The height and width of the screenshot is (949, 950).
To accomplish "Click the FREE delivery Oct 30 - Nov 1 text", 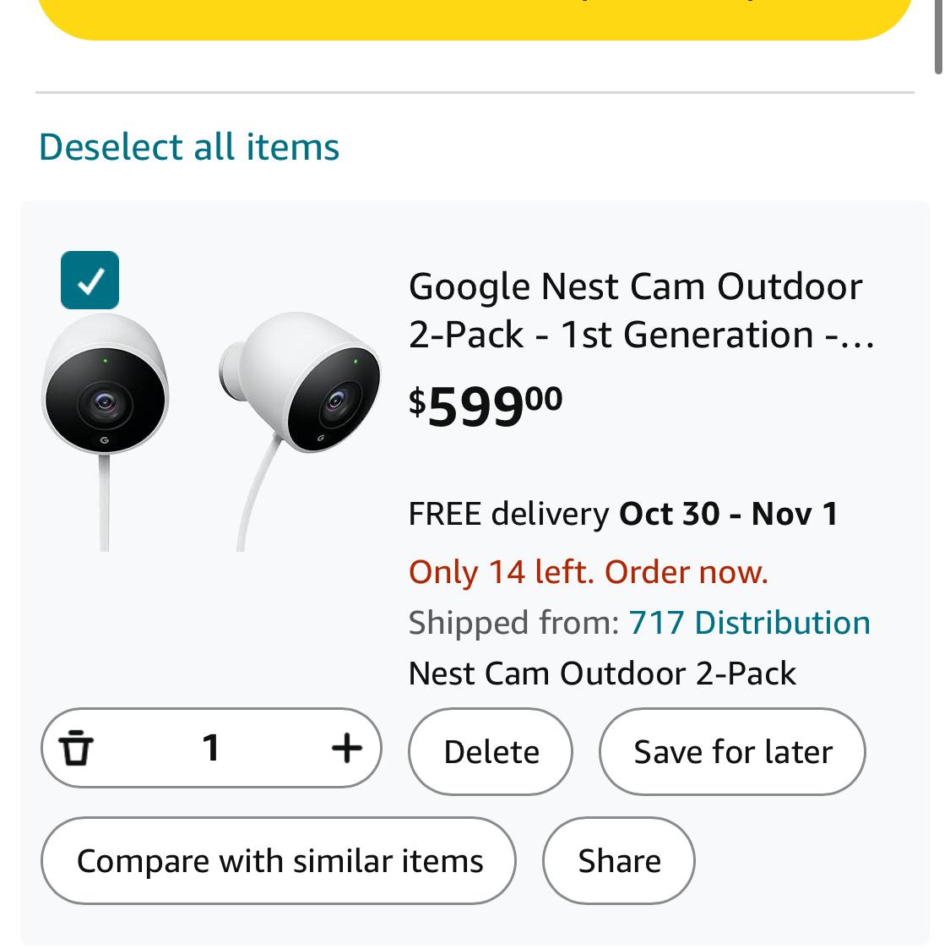I will (x=622, y=514).
